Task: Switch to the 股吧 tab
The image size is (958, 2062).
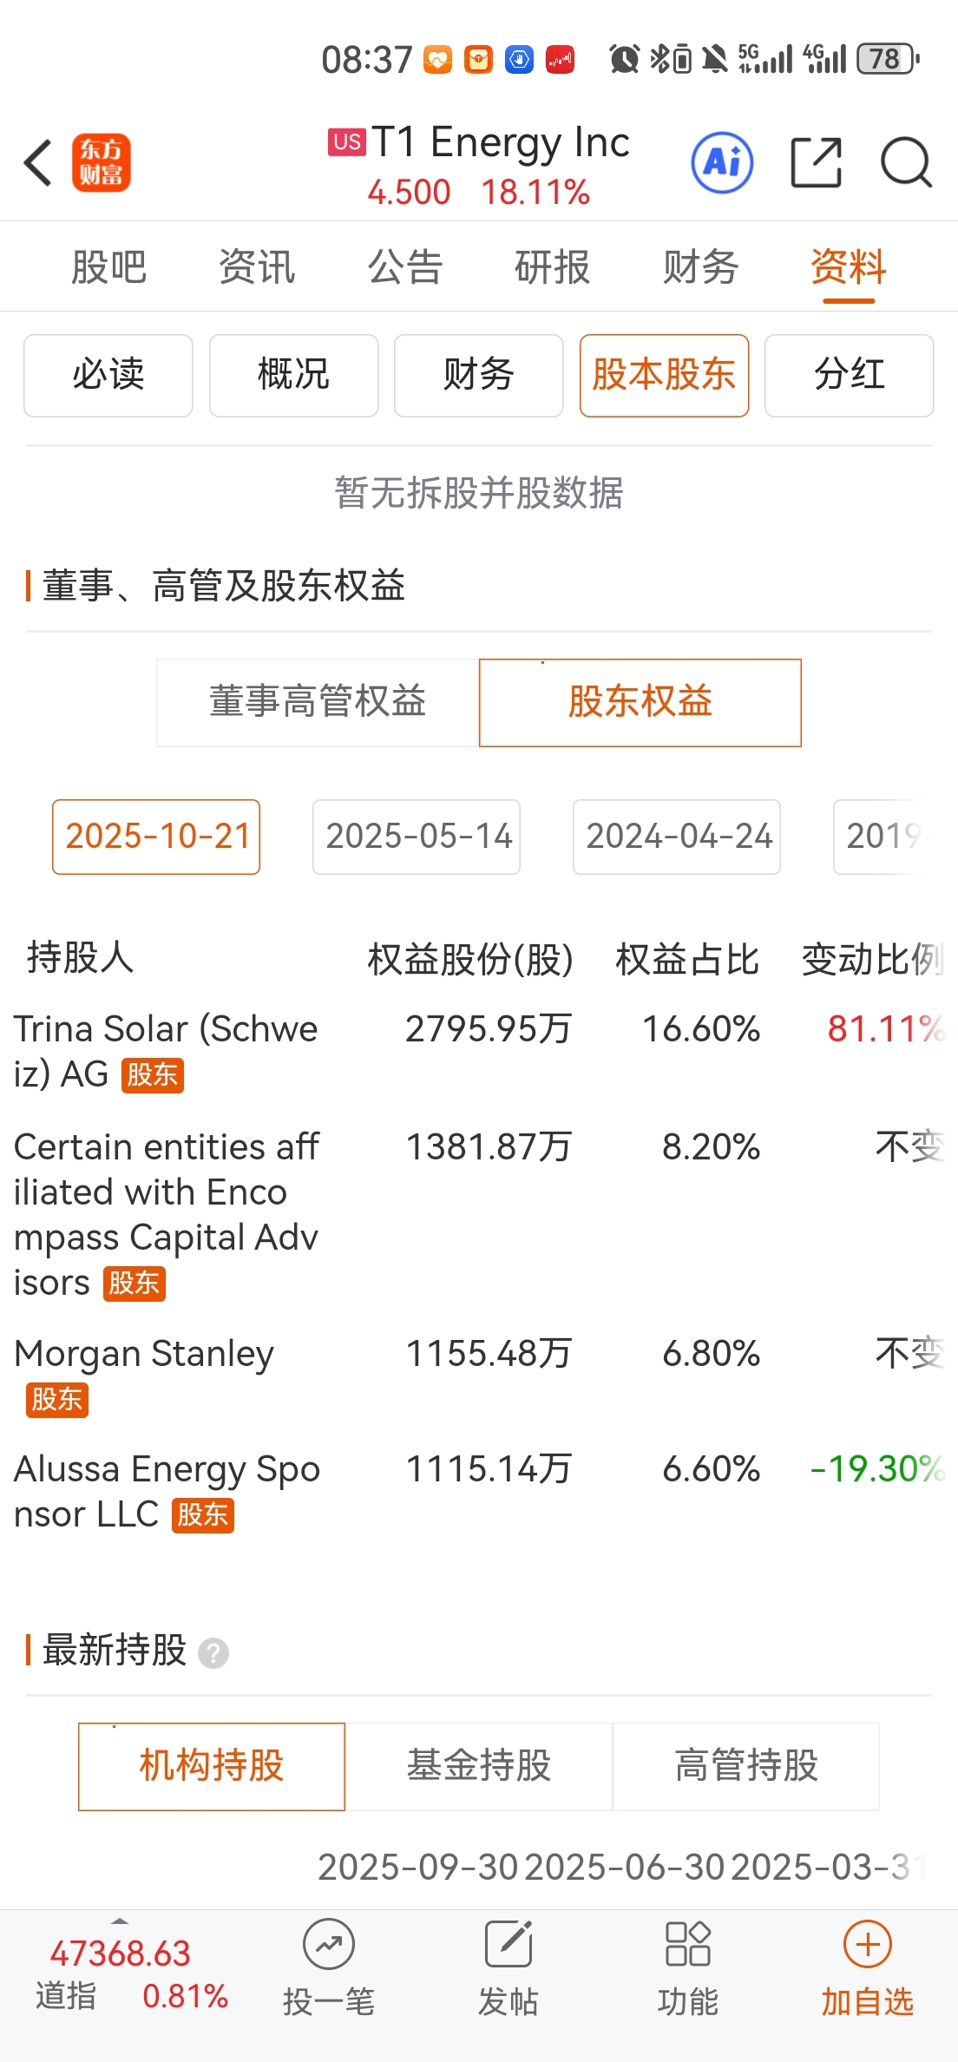Action: 108,267
